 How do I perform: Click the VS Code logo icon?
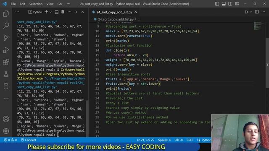(5, 4)
